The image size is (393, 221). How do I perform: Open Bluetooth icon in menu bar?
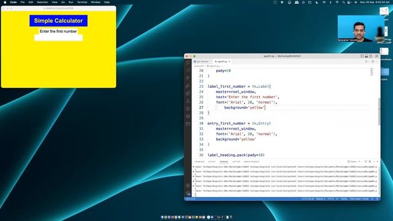click(330, 2)
